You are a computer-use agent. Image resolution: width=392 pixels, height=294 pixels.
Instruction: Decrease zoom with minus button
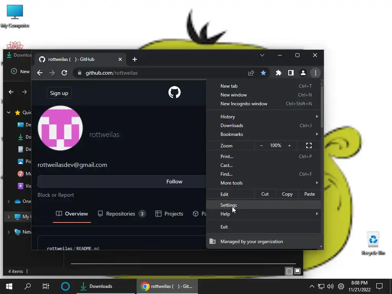(x=261, y=145)
